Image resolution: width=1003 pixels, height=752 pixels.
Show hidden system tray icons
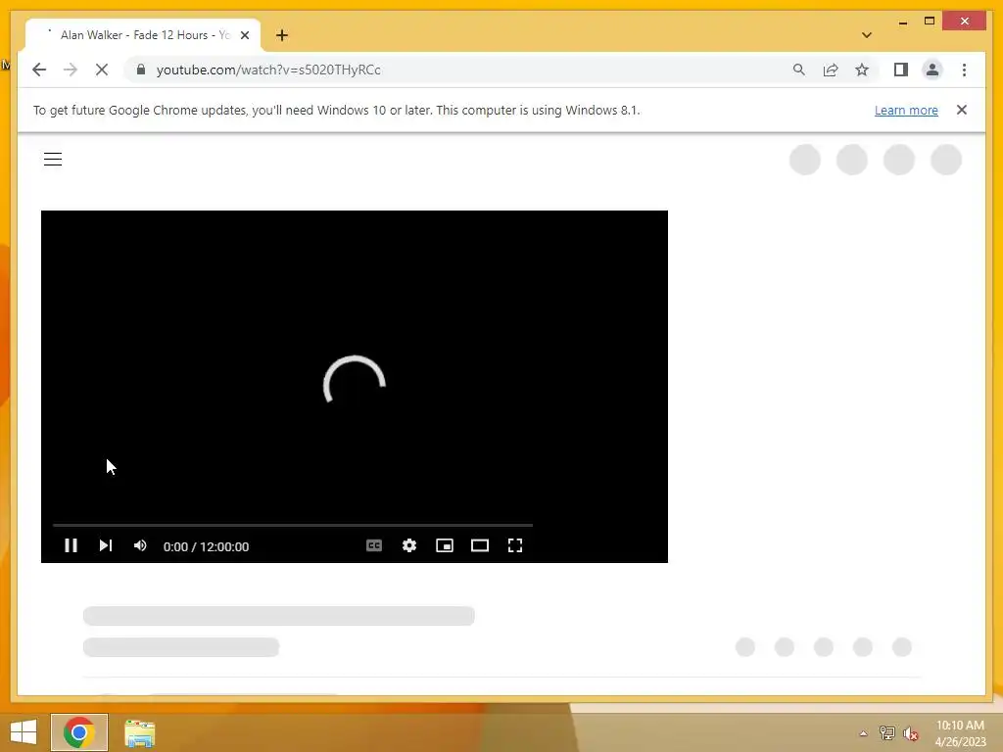[x=864, y=733]
